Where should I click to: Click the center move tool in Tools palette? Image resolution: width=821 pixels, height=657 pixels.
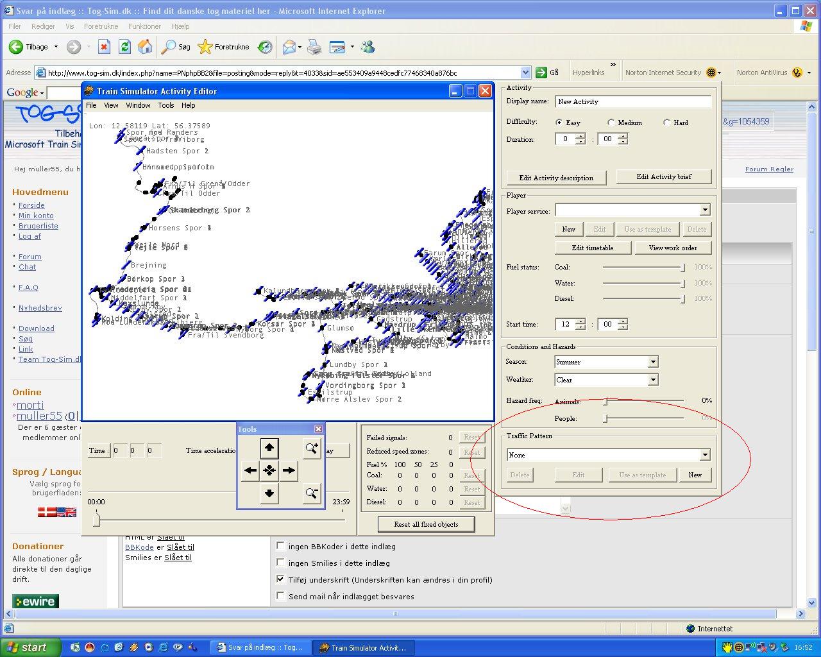coord(269,470)
